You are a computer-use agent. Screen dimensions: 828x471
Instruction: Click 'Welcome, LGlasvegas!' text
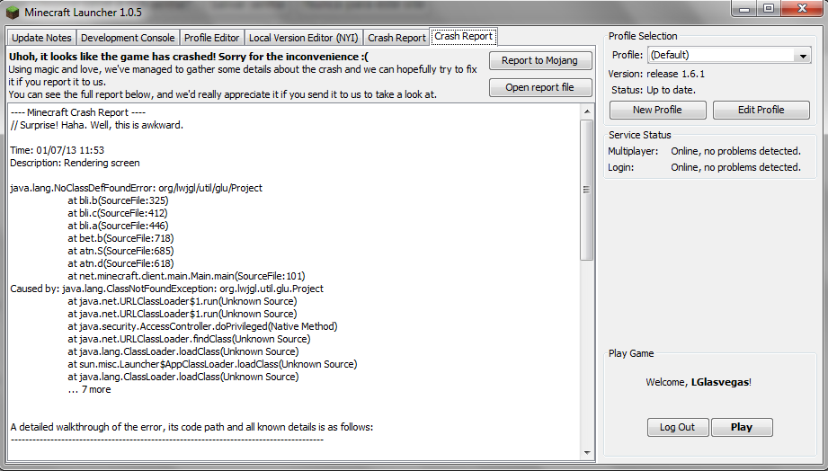(699, 382)
